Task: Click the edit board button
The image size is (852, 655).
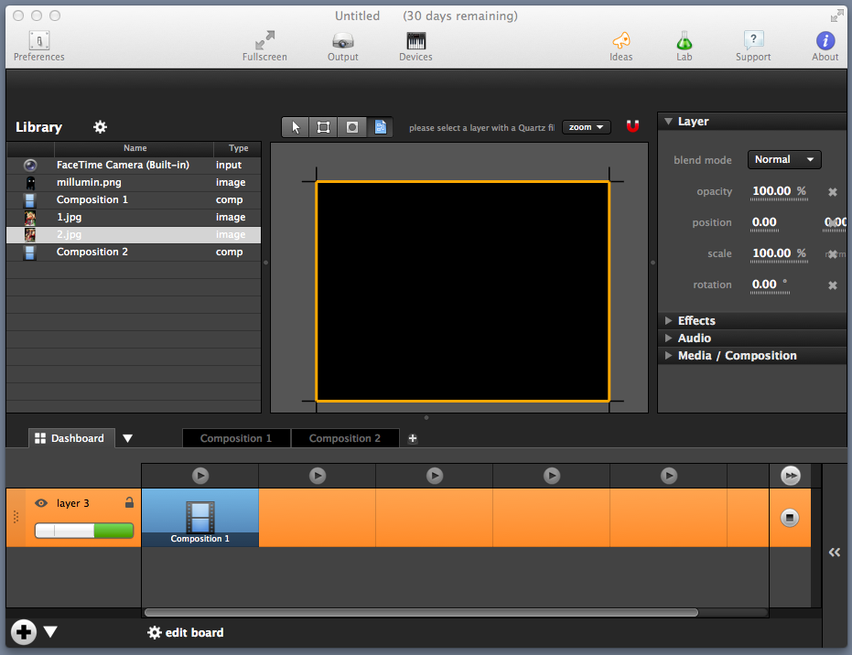Action: point(186,632)
